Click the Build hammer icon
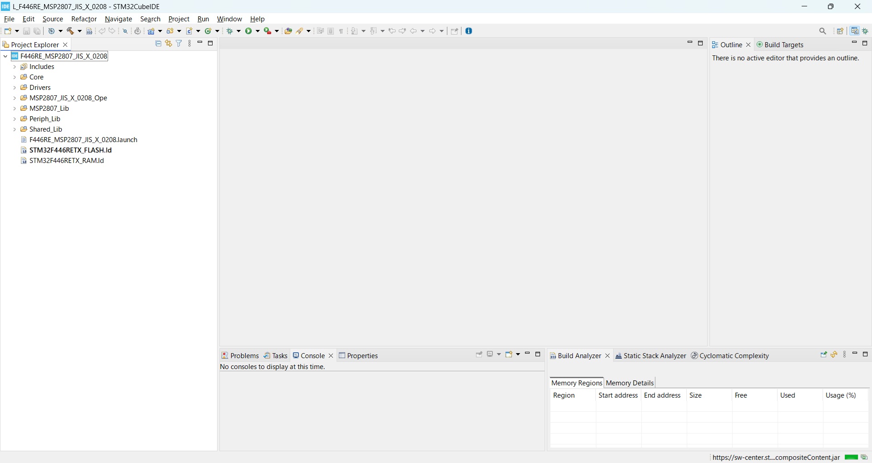This screenshot has height=463, width=872. (x=71, y=31)
